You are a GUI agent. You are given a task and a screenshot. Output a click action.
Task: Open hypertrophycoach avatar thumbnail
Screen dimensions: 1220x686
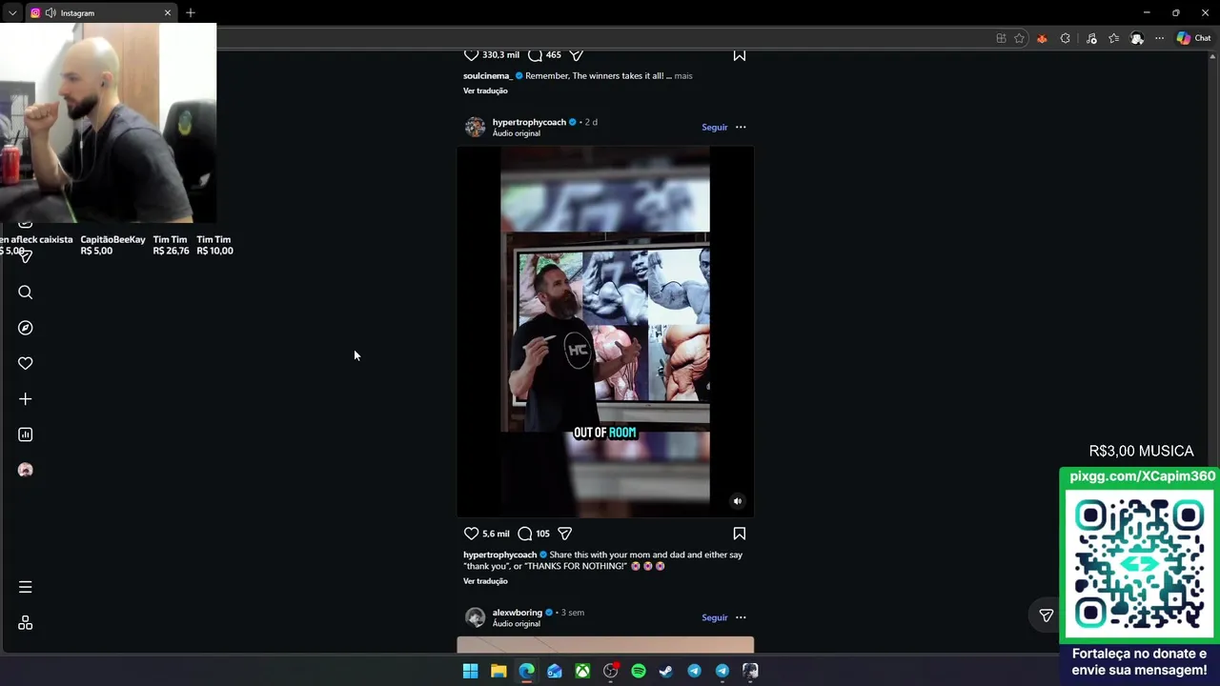click(475, 127)
